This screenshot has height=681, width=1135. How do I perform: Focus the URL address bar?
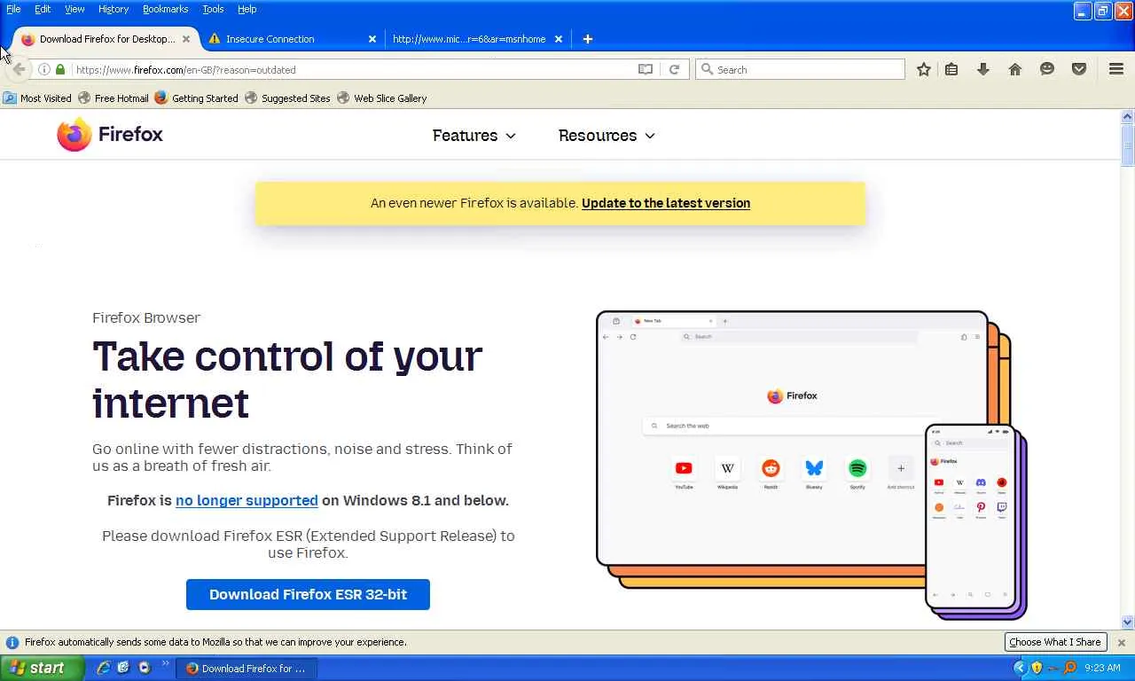pyautogui.click(x=353, y=69)
